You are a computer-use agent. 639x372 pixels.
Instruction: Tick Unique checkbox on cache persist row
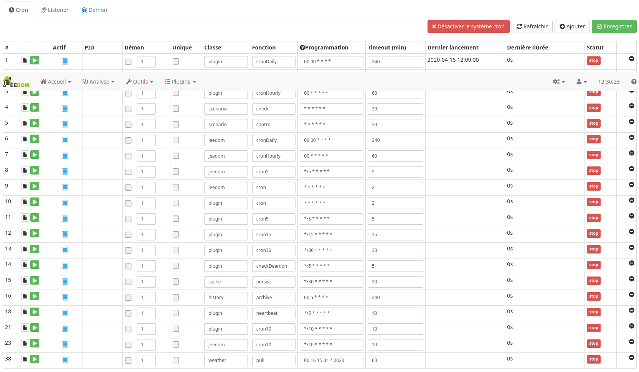pos(176,281)
